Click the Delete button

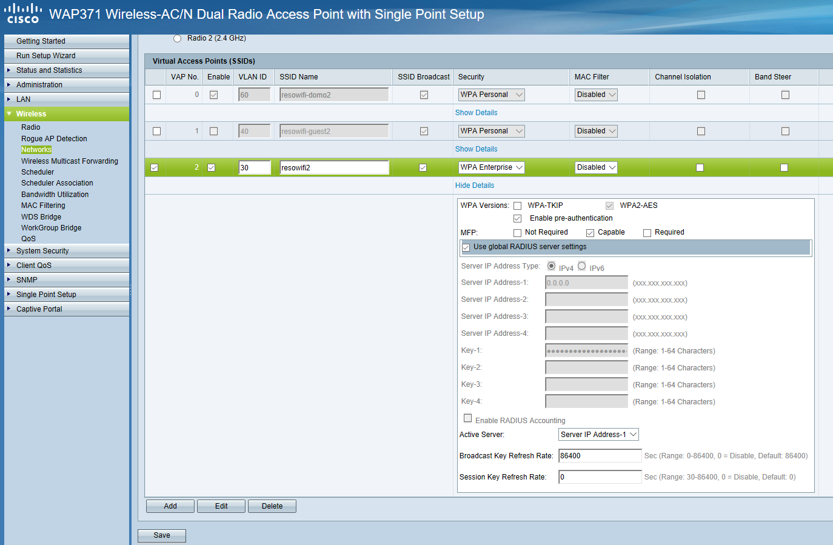[272, 506]
